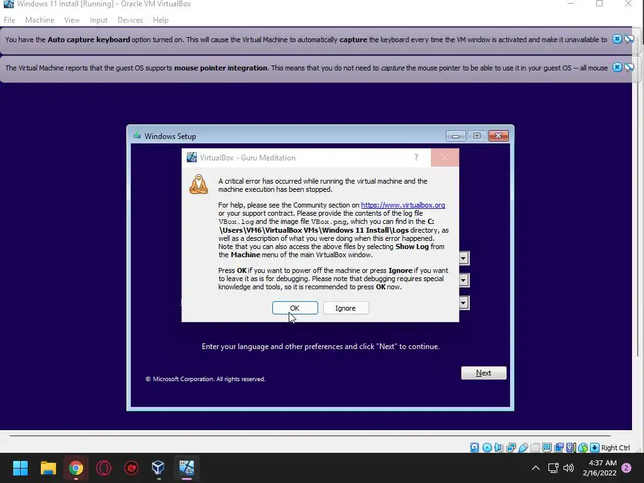This screenshot has width=644, height=483.
Task: Suppress future Auto capture keyboard messages
Action: 629,39
